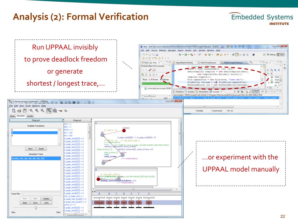Click left Drag out button above Enabled Transitions
The width and height of the screenshot is (298, 223).
point(36,121)
